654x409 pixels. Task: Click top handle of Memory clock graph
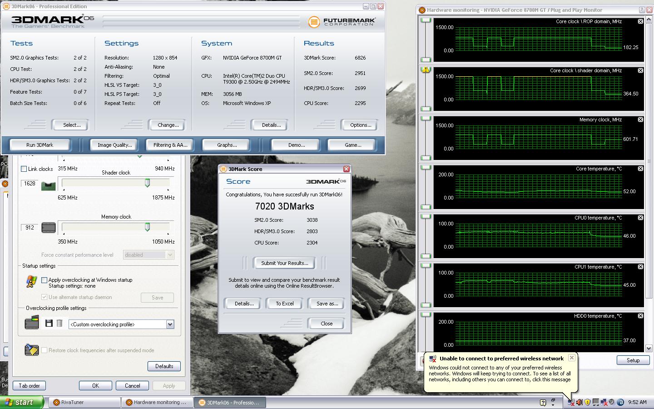click(x=426, y=119)
